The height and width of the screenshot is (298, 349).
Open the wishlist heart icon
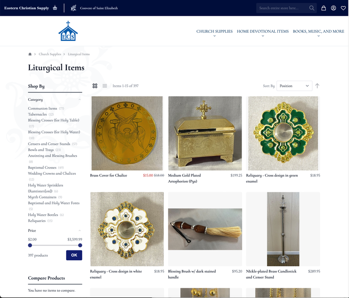(x=343, y=8)
